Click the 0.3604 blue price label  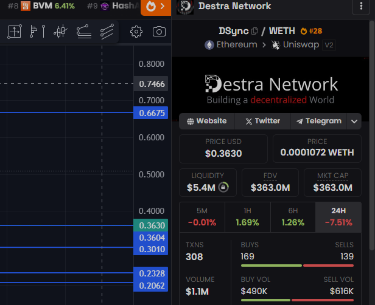click(x=151, y=238)
